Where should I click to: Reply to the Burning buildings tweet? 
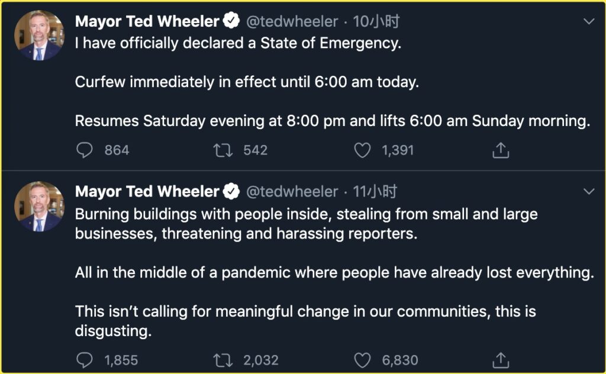coord(85,359)
